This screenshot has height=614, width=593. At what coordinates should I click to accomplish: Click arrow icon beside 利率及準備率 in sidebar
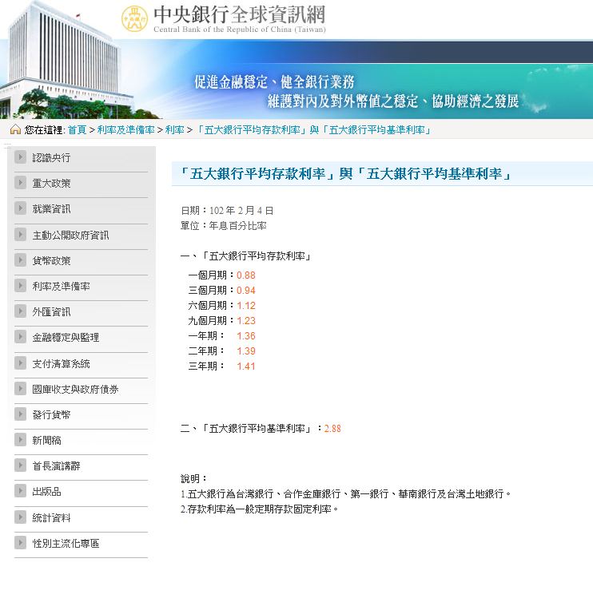pyautogui.click(x=20, y=286)
